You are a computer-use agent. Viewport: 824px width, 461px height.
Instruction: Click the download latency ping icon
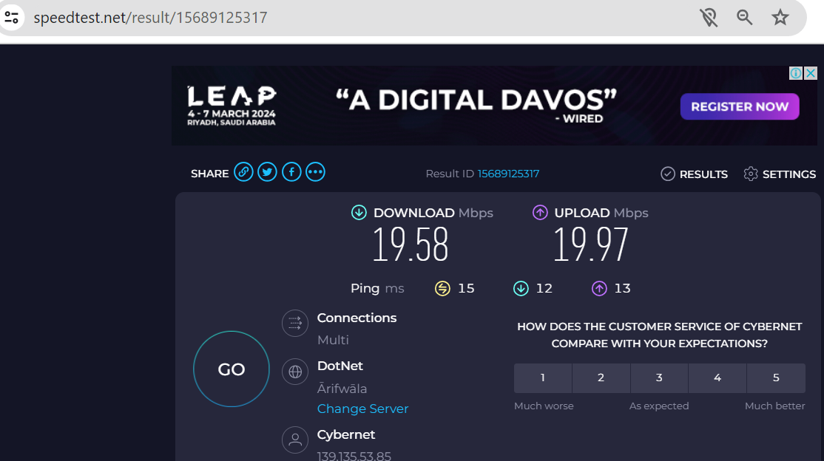[521, 288]
